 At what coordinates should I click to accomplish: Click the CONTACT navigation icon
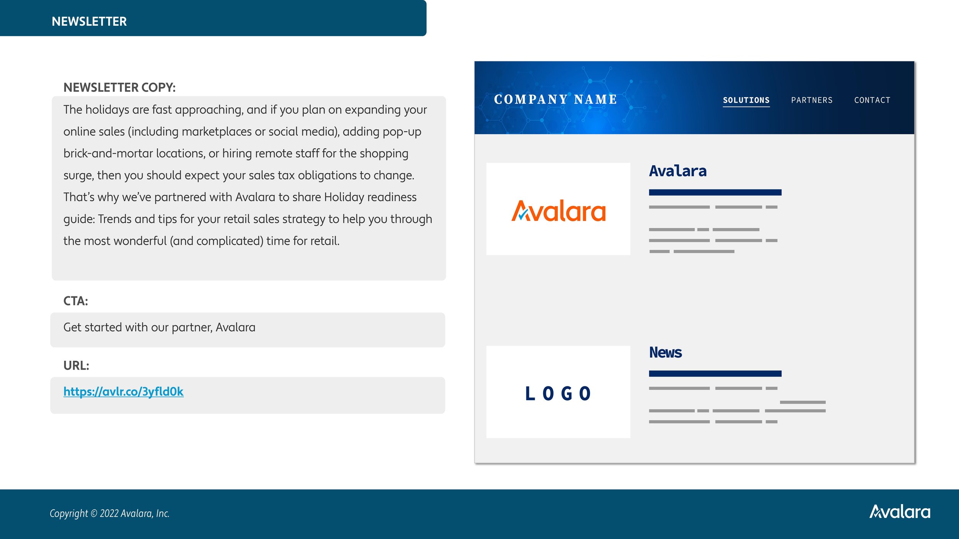click(872, 100)
